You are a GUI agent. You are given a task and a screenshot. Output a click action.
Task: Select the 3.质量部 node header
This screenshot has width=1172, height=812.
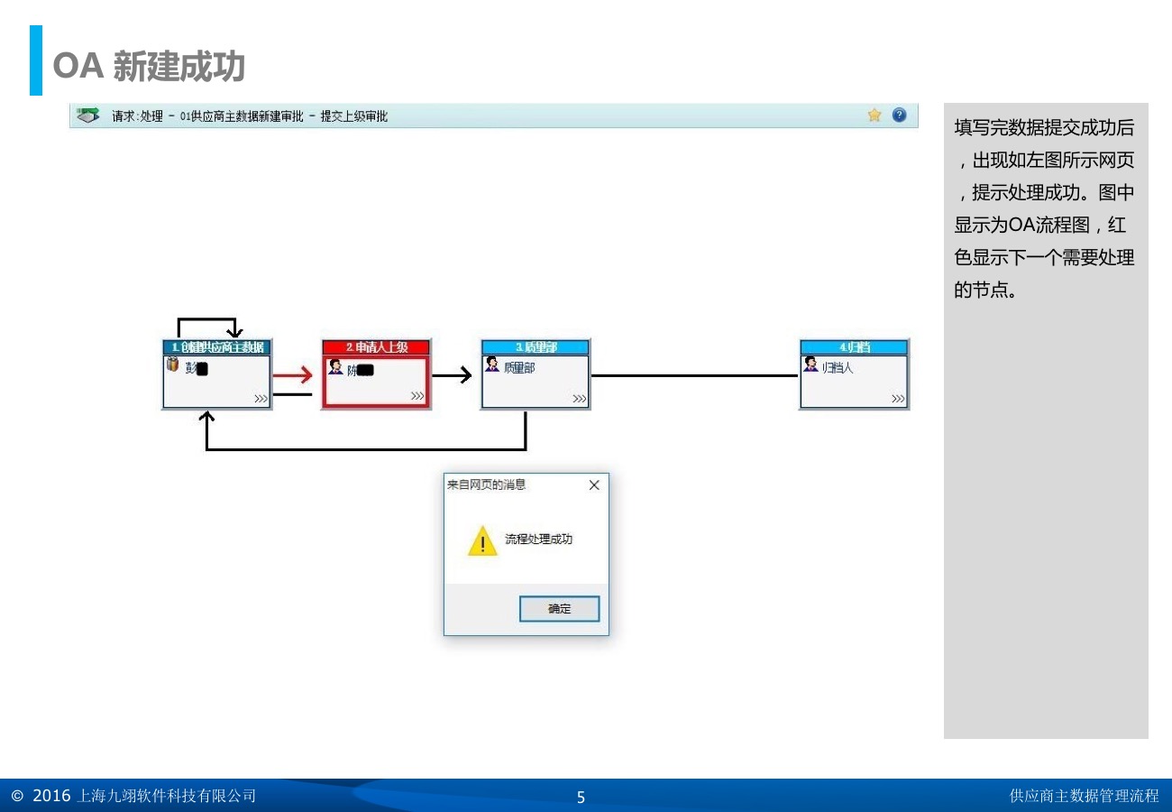point(535,347)
